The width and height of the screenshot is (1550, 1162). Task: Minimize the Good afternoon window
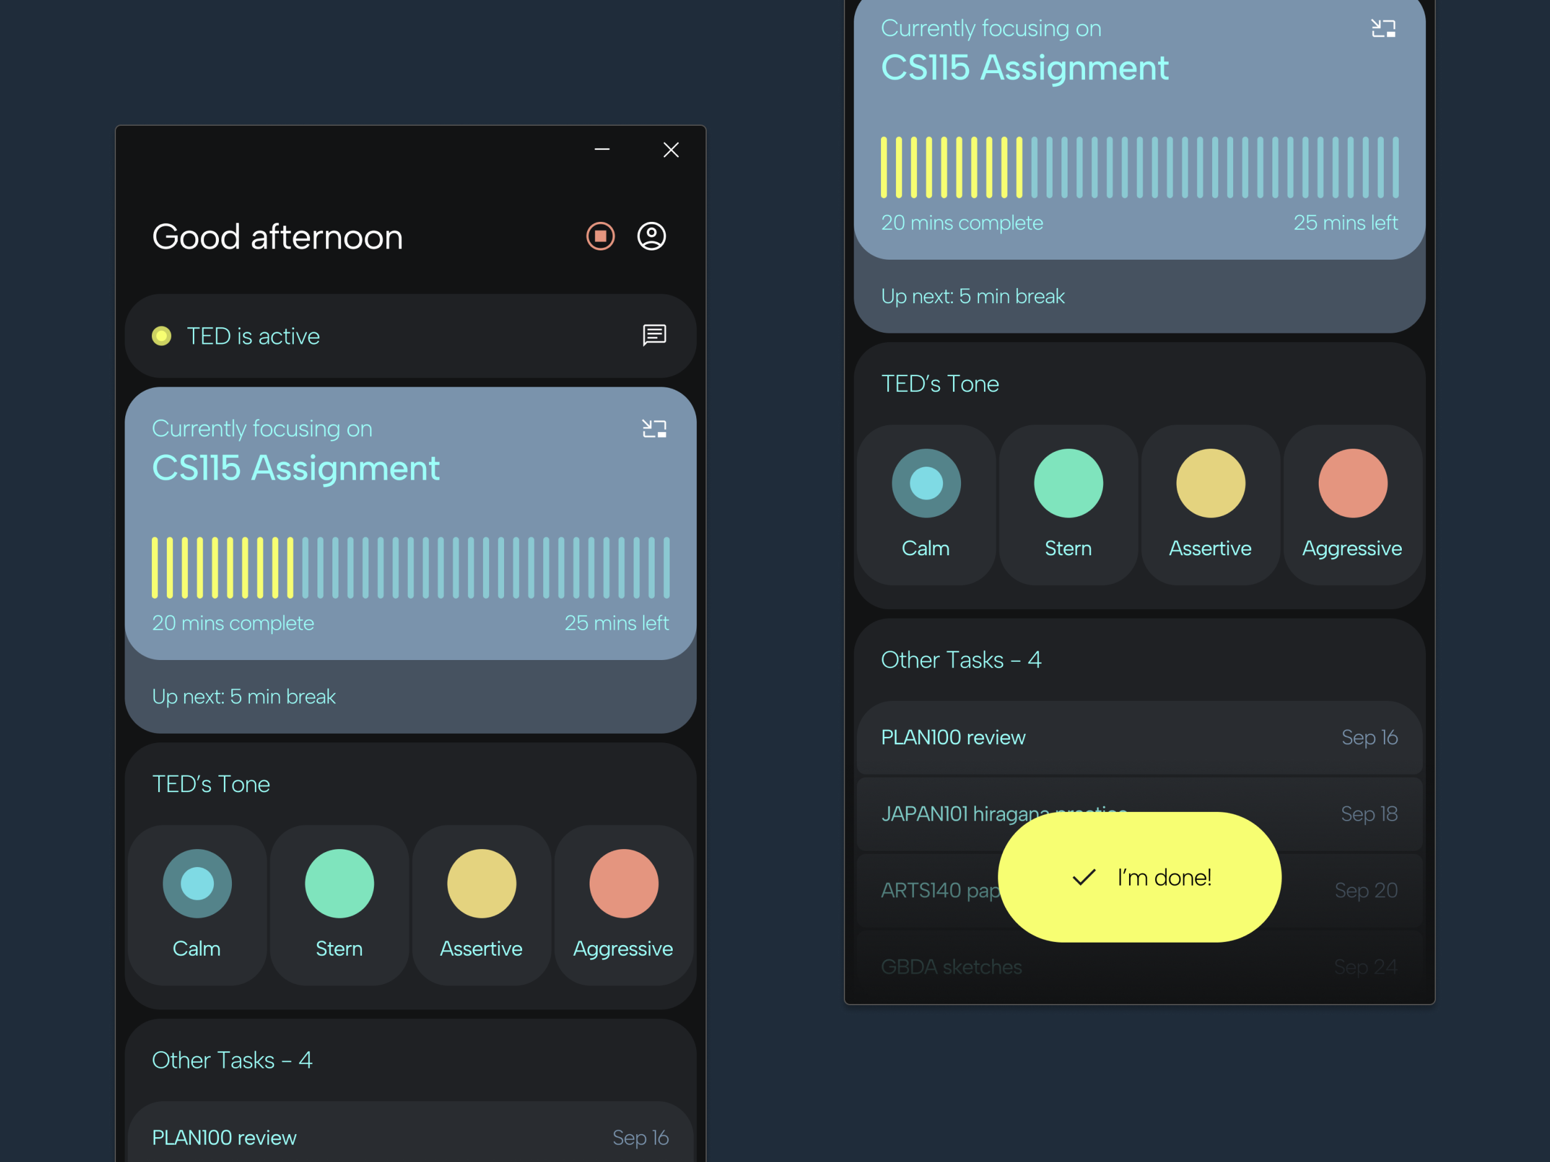[x=601, y=150]
